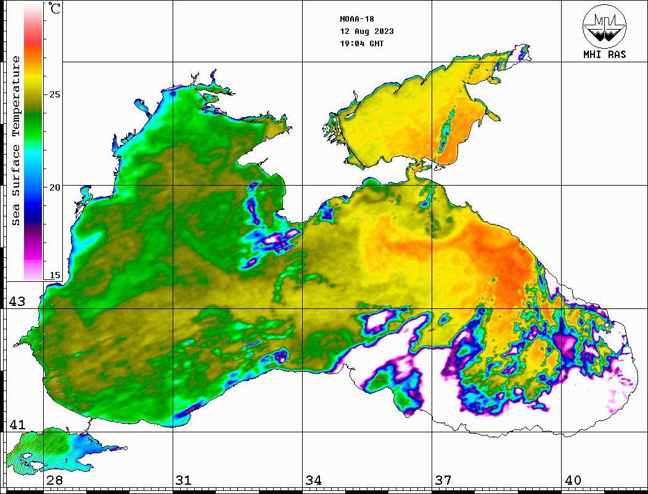This screenshot has height=494, width=648.
Task: Click the '12 Aug 2023' date text
Action: [x=367, y=31]
